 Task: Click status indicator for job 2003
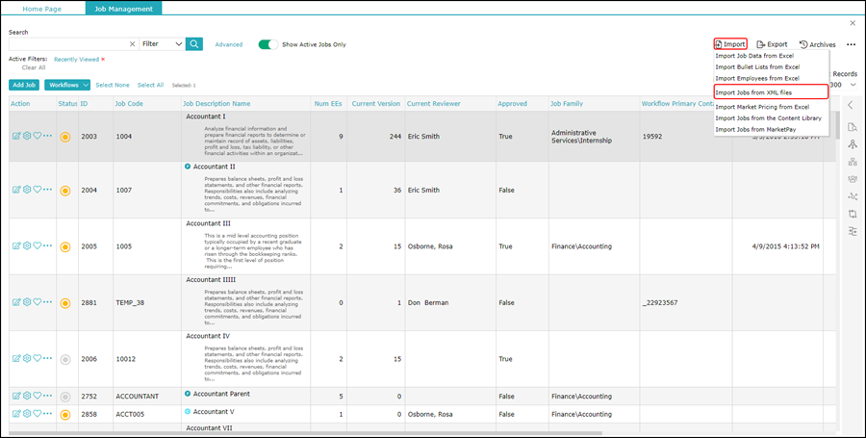(x=65, y=137)
